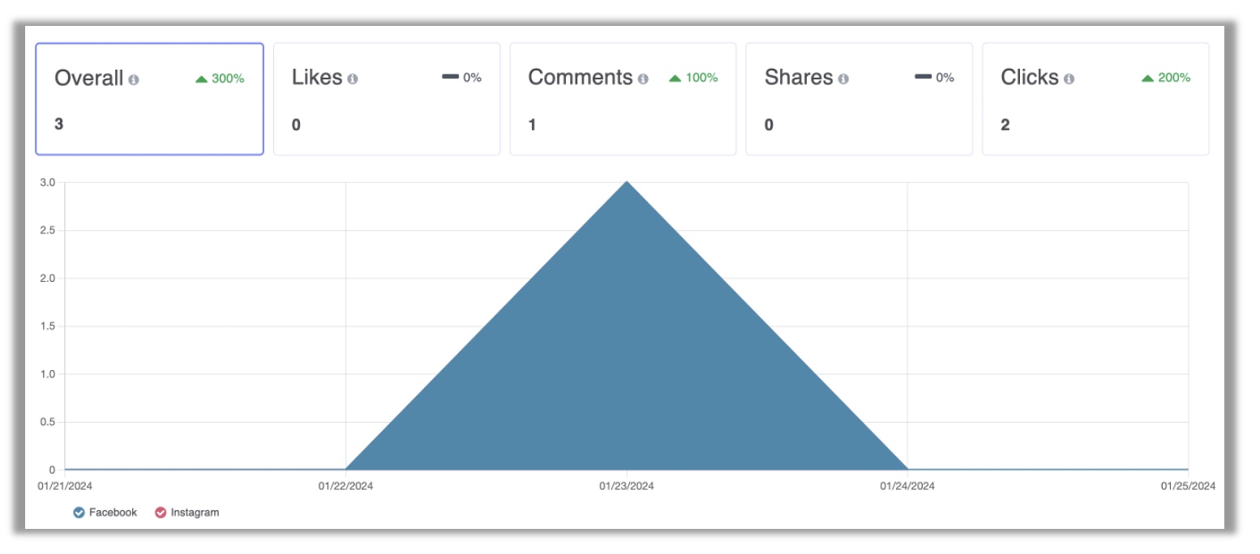Open the Shares metric card
Image resolution: width=1260 pixels, height=554 pixels.
pos(859,100)
